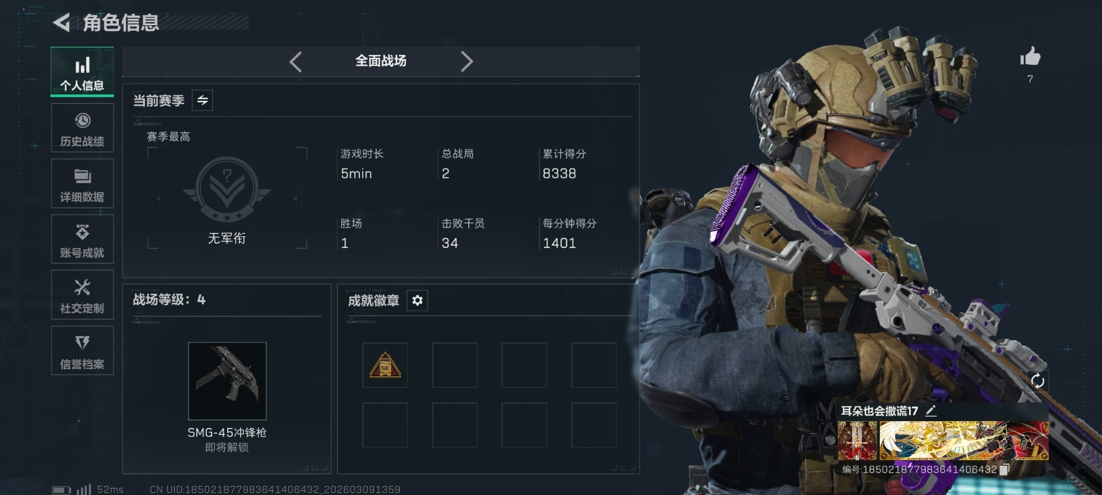Click the thumbs-up like icon
Image resolution: width=1102 pixels, height=495 pixels.
(x=1030, y=57)
